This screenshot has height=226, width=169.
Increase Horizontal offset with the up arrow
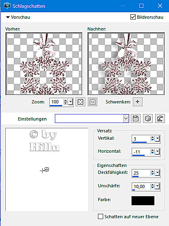(x=153, y=150)
